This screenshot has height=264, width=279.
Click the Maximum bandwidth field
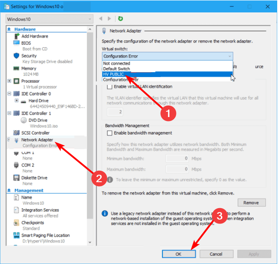pyautogui.click(x=177, y=169)
